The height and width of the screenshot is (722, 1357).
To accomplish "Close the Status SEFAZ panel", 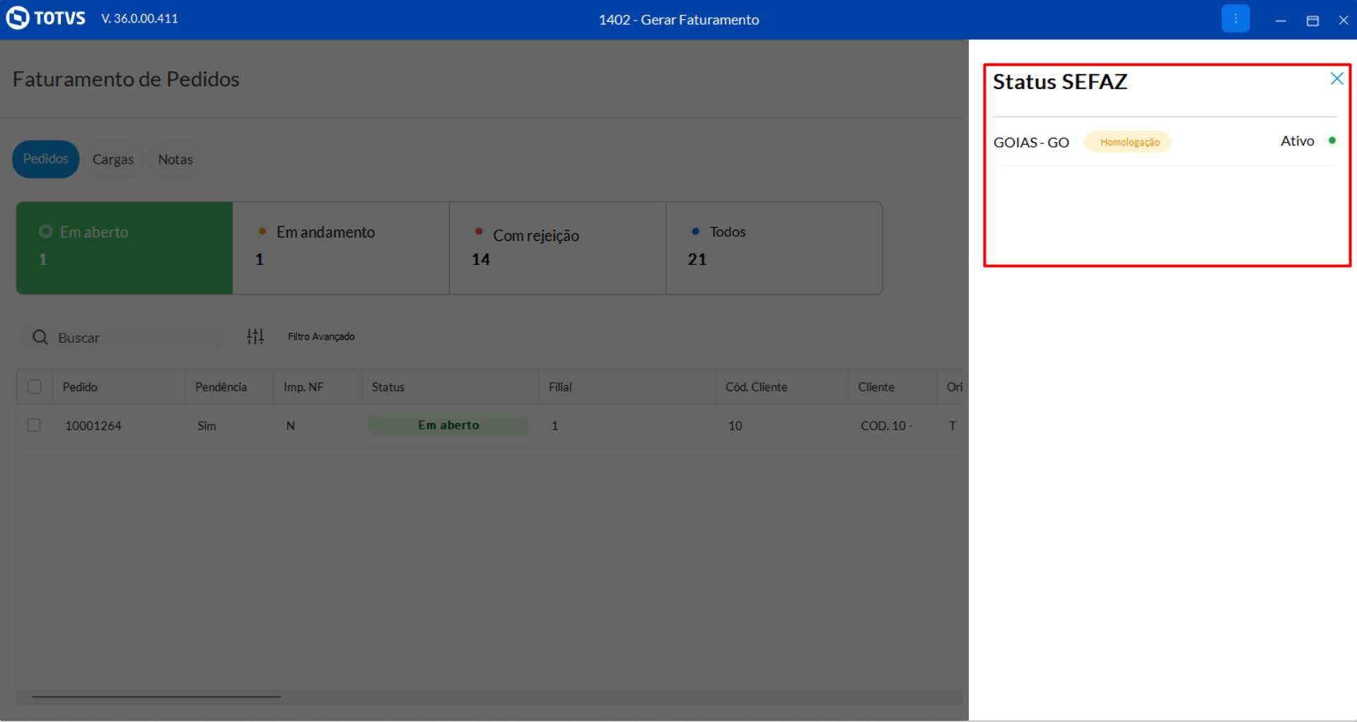I will pos(1336,78).
